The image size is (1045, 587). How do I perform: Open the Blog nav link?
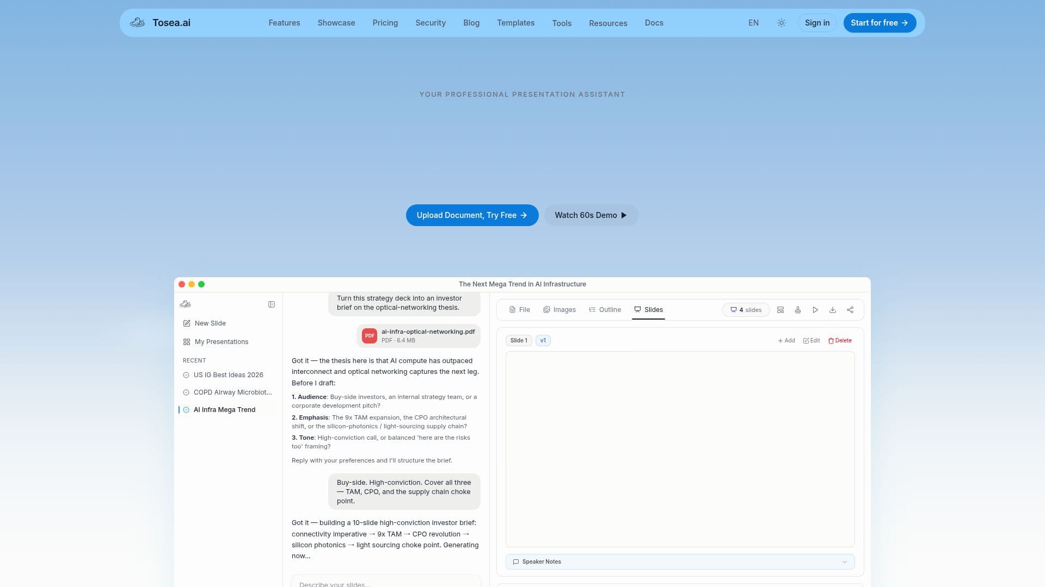471,23
